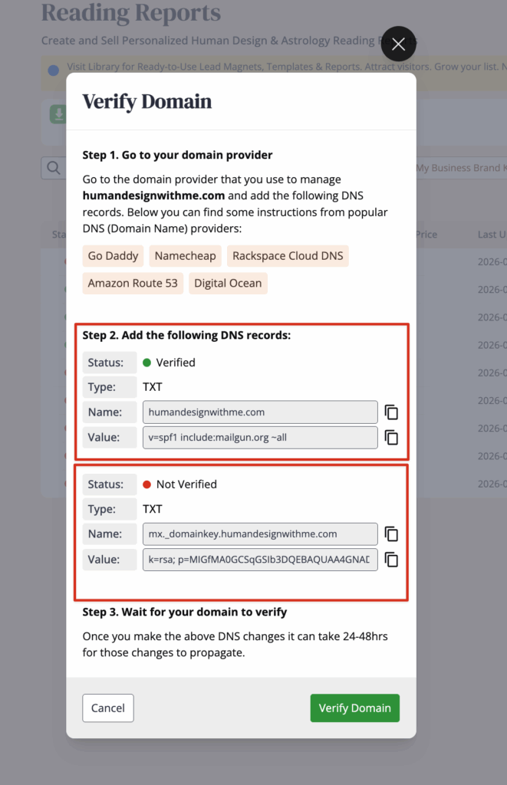507x785 pixels.
Task: Open Go Daddy DNS instructions
Action: click(x=113, y=256)
